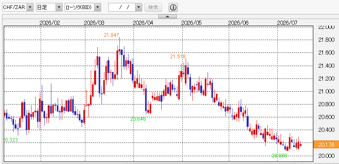Click the 2026/03 date axis label

[x=94, y=23]
